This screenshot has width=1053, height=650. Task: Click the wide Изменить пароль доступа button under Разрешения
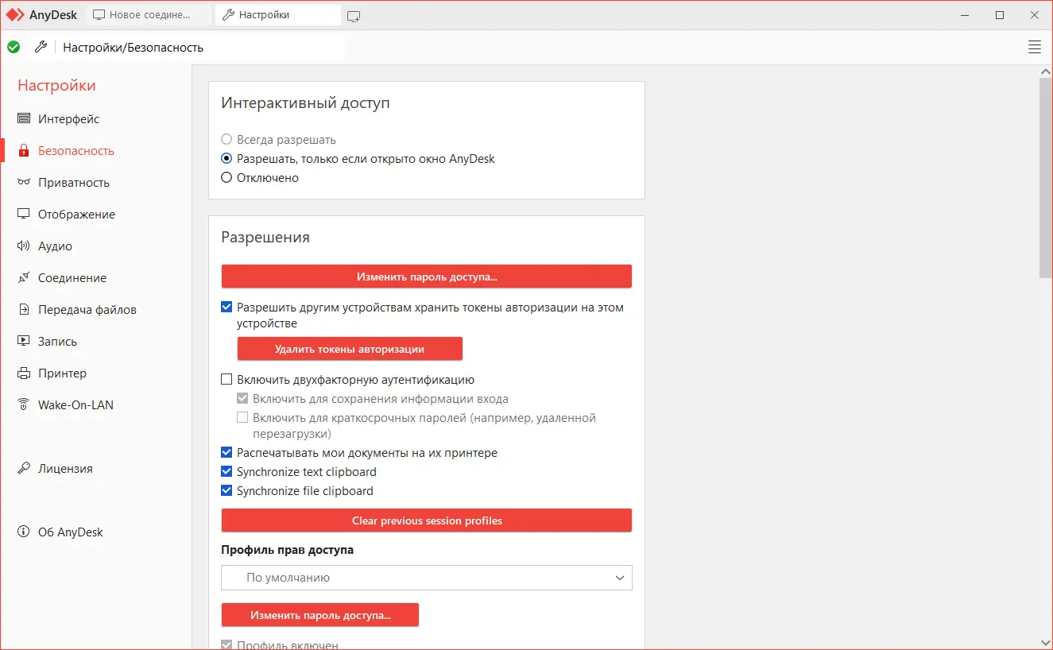coord(427,277)
